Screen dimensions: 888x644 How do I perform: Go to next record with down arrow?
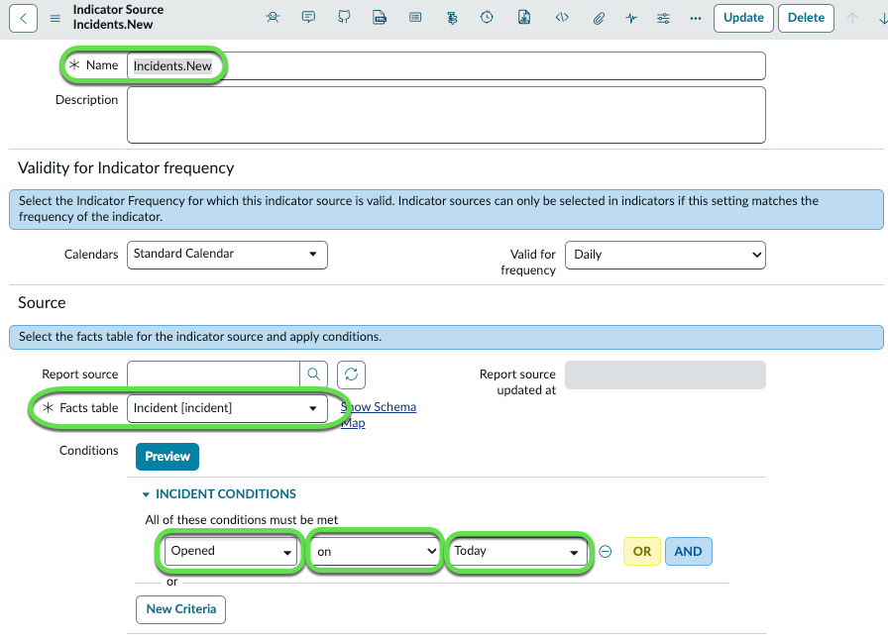point(882,18)
